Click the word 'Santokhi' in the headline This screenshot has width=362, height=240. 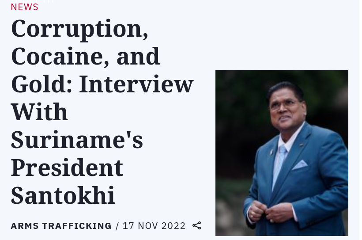pos(63,195)
